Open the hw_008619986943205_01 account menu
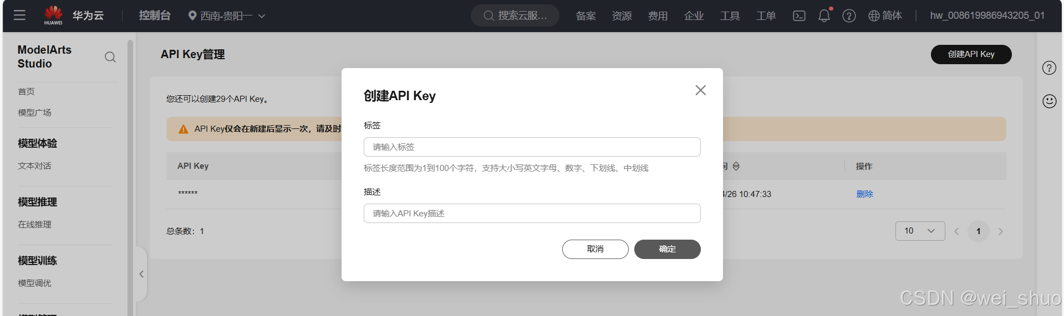Screen dimensions: 1064x316 (987, 15)
